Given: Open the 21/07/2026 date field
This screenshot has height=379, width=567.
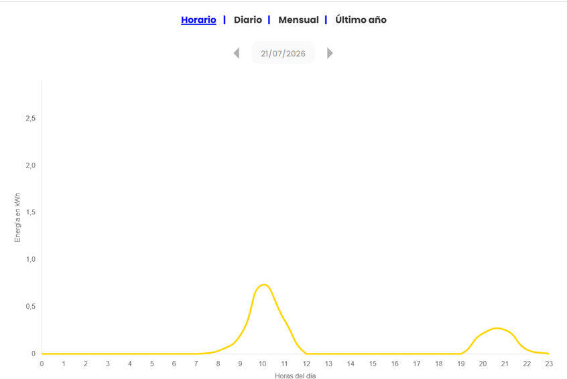Looking at the screenshot, I should (x=283, y=53).
